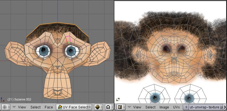The height and width of the screenshot is (111, 227).
Task: Click the (21) Suzanne.002 object label
Action: click(x=19, y=99)
